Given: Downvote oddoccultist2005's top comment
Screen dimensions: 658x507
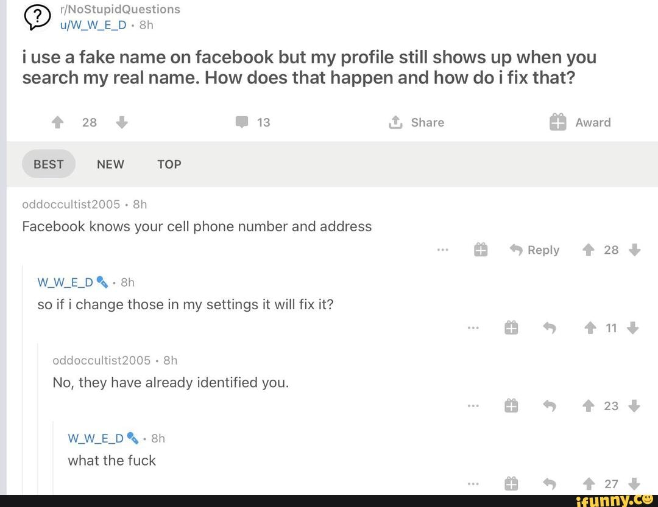Looking at the screenshot, I should [635, 250].
